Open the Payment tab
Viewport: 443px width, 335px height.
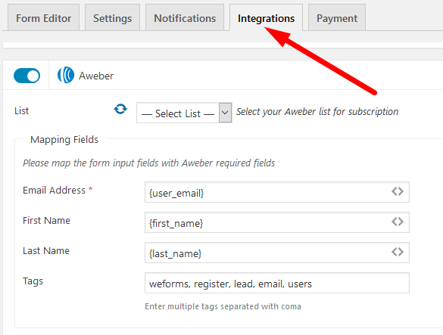[x=337, y=17]
